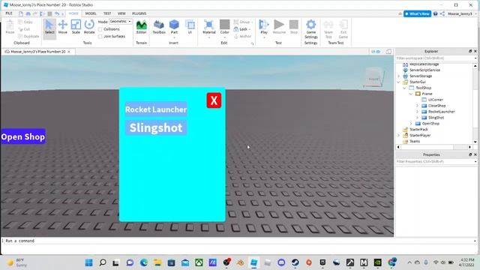Open Steam from the taskbar
Viewport: 480px width, 270px height.
(x=295, y=262)
